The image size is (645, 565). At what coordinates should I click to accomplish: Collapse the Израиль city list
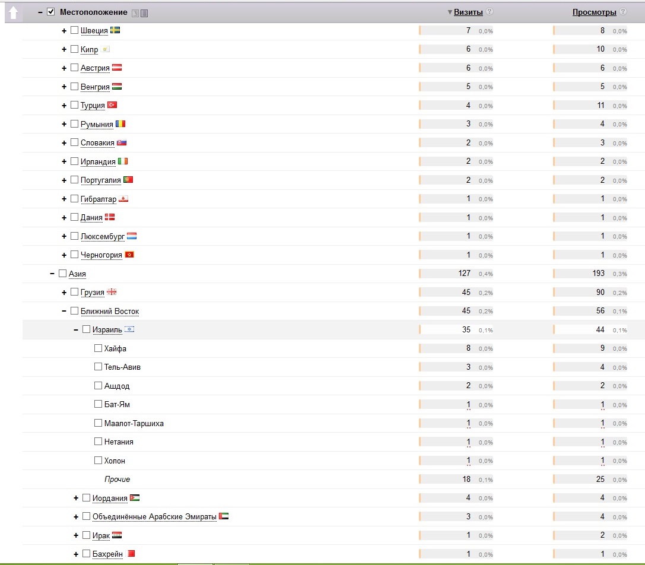point(76,329)
